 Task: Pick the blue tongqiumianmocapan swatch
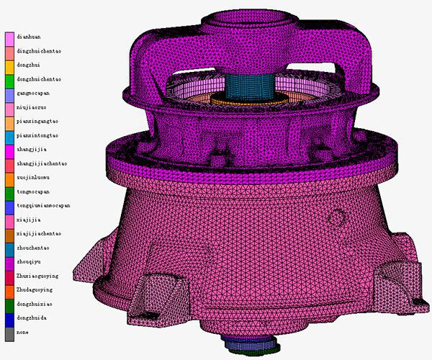(x=9, y=206)
